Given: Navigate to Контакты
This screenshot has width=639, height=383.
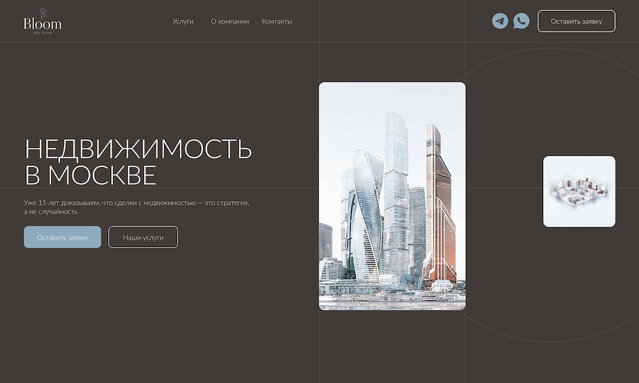Looking at the screenshot, I should point(276,21).
